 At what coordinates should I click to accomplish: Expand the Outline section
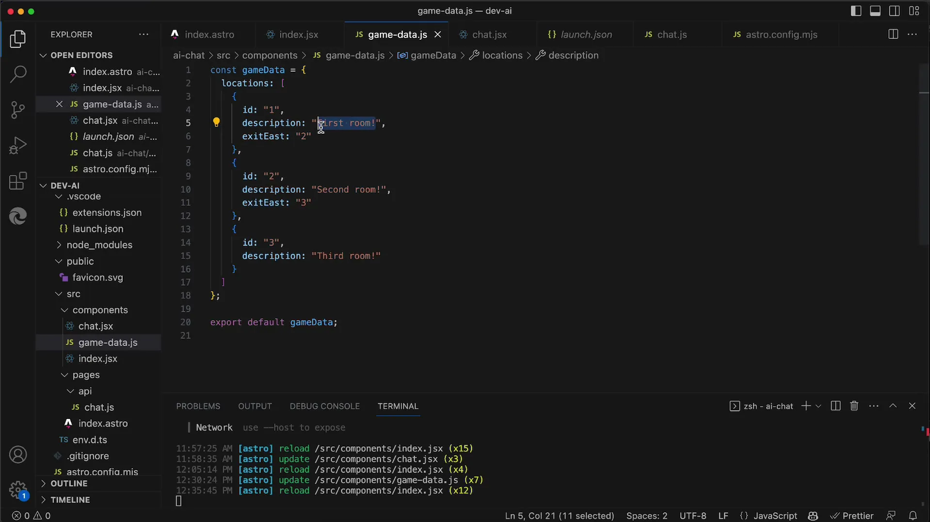(69, 483)
